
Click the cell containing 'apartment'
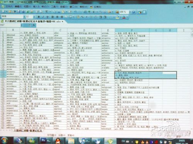pos(60,82)
